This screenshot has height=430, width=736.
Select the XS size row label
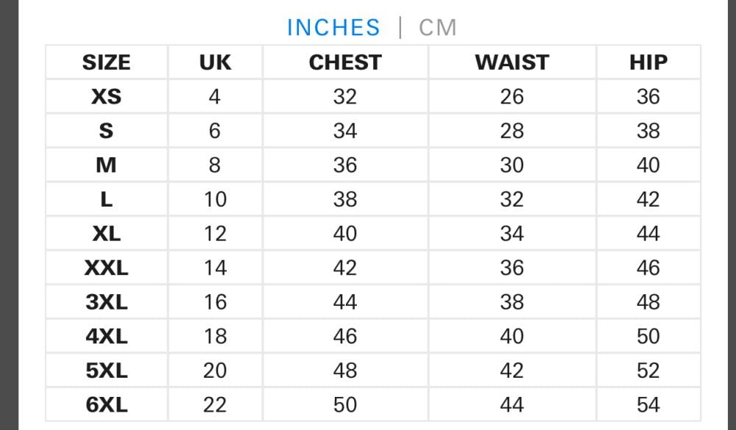[107, 96]
